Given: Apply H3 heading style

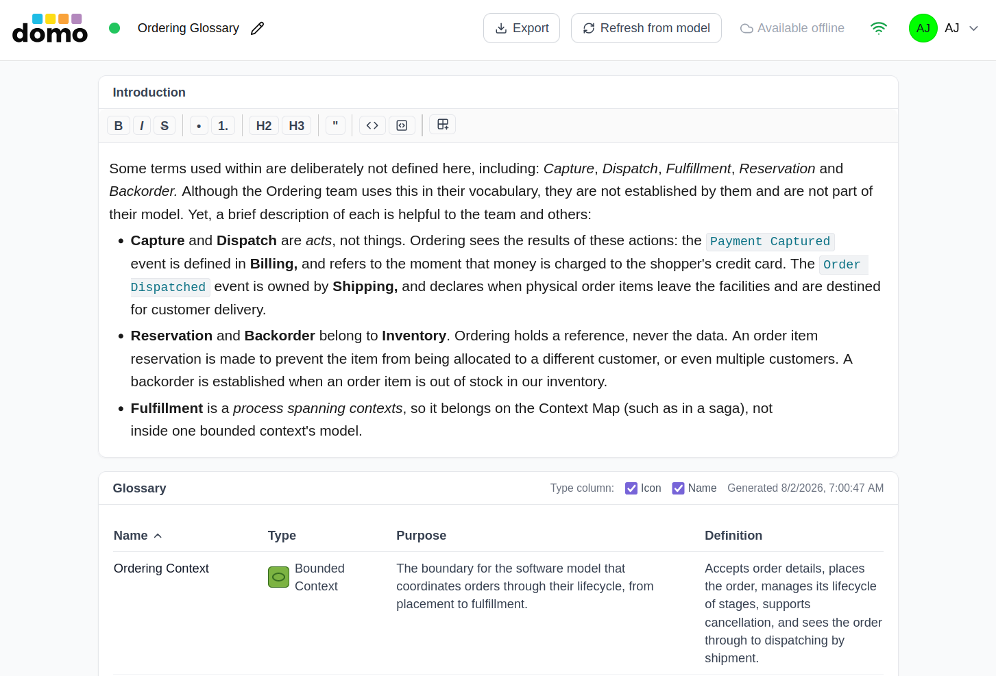Looking at the screenshot, I should click(x=297, y=125).
